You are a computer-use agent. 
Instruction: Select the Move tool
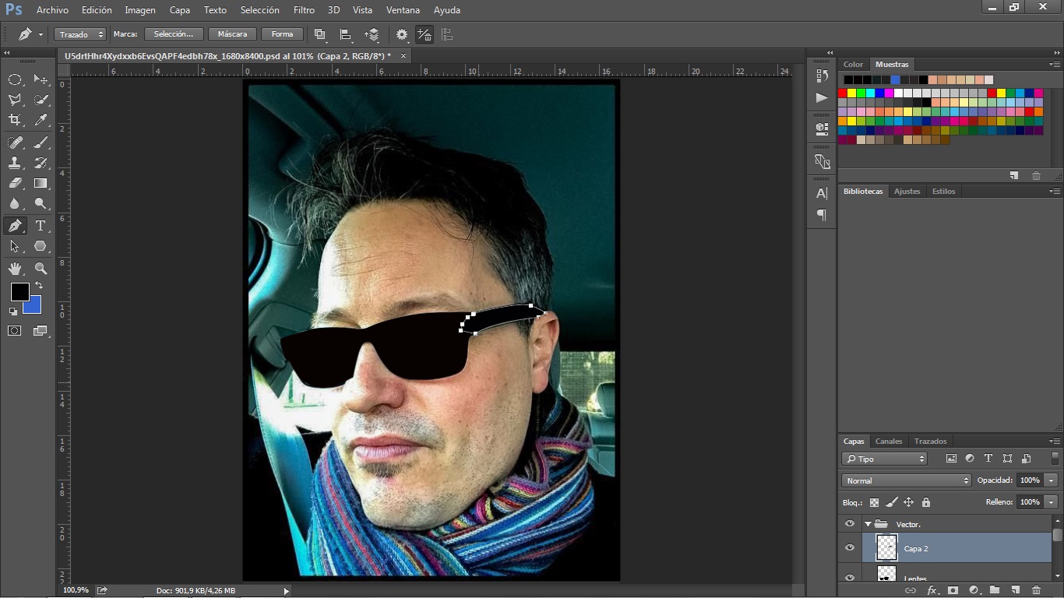coord(41,79)
